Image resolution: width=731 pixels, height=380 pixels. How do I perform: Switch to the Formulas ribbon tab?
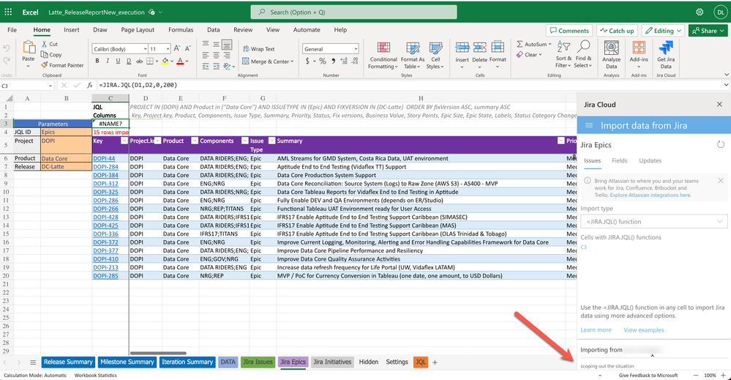[x=181, y=30]
